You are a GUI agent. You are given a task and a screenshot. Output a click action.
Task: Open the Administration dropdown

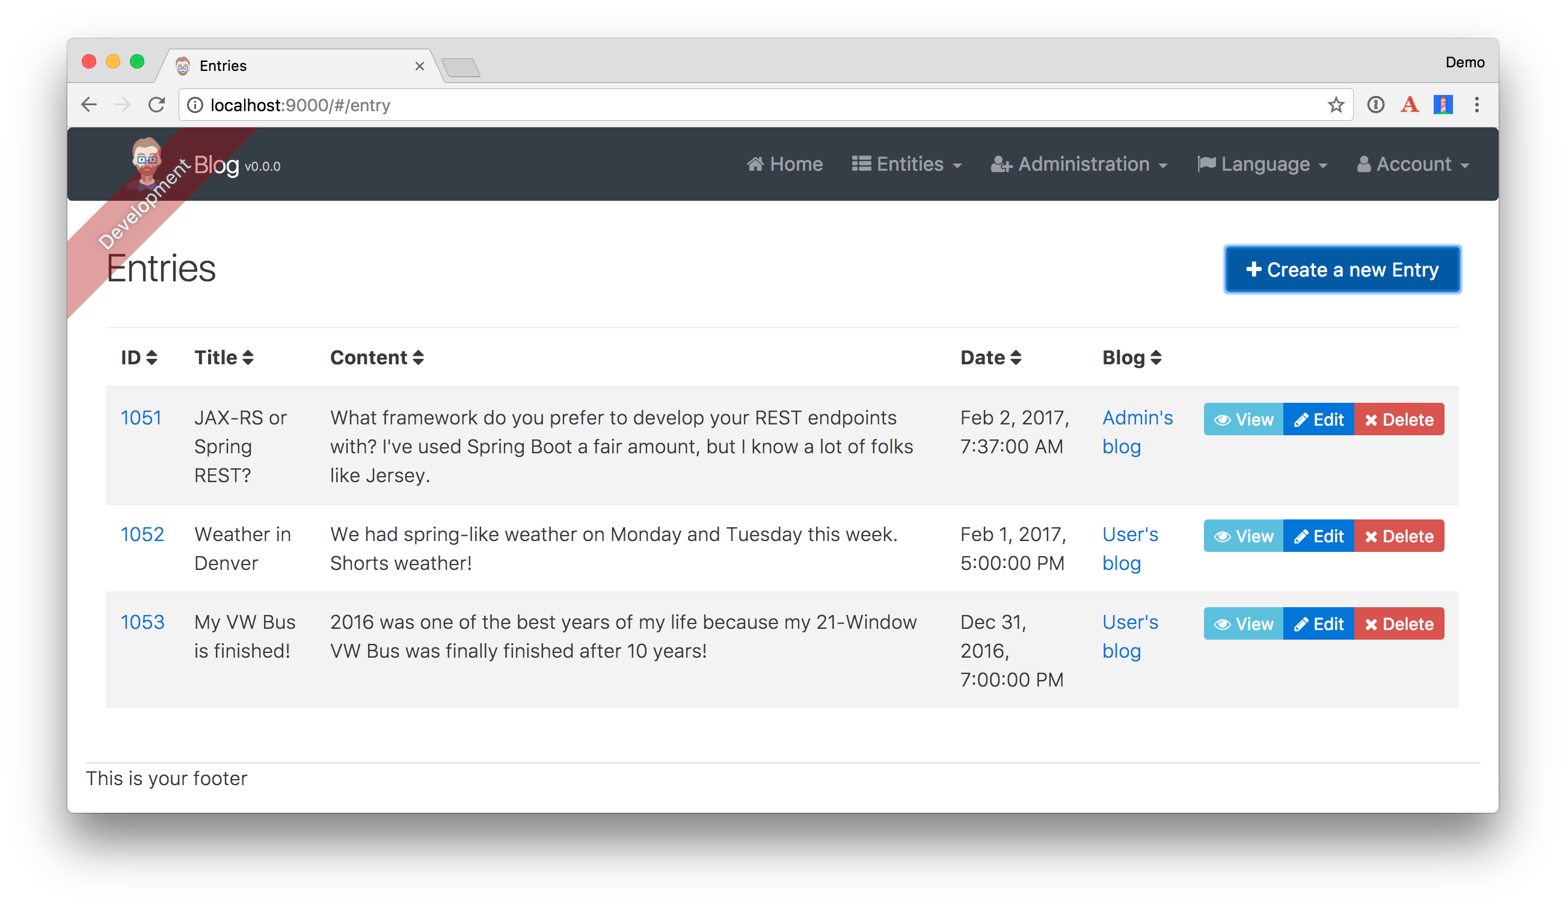pos(1079,164)
